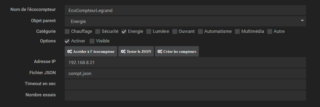Click the Adresse IP input field
This screenshot has width=320, height=107.
pyautogui.click(x=185, y=62)
